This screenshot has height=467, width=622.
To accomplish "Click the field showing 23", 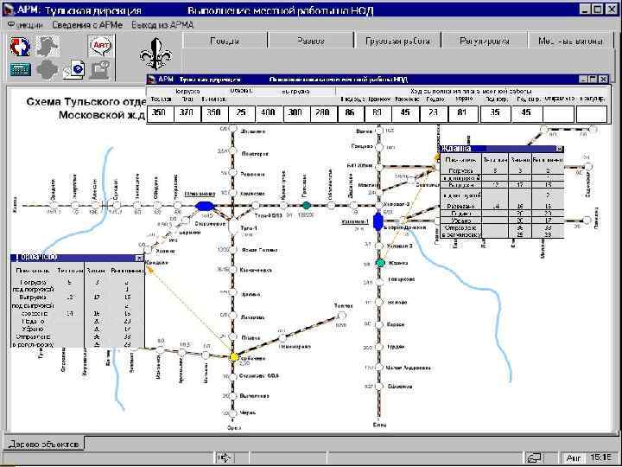I will [x=433, y=113].
